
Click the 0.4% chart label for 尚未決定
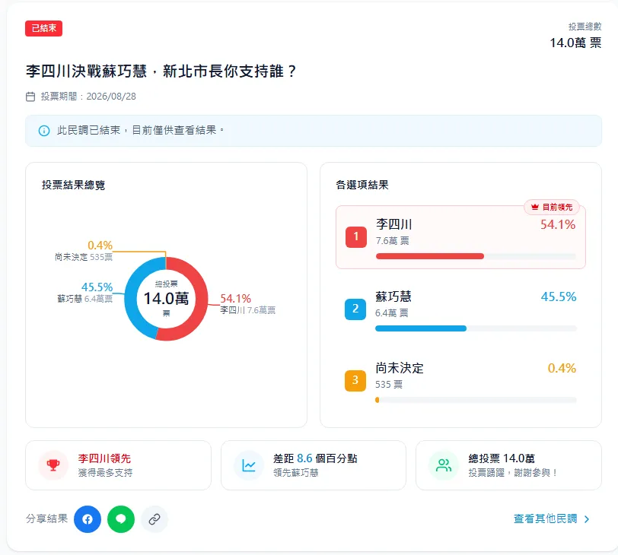point(100,246)
